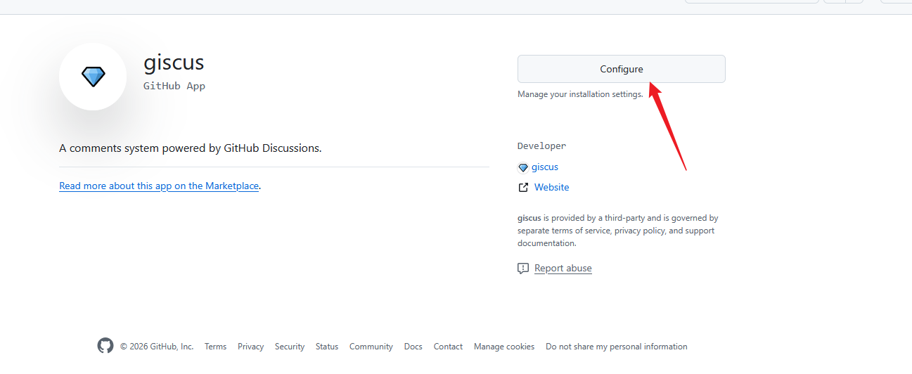Click the giscus developer gem icon

pos(522,168)
